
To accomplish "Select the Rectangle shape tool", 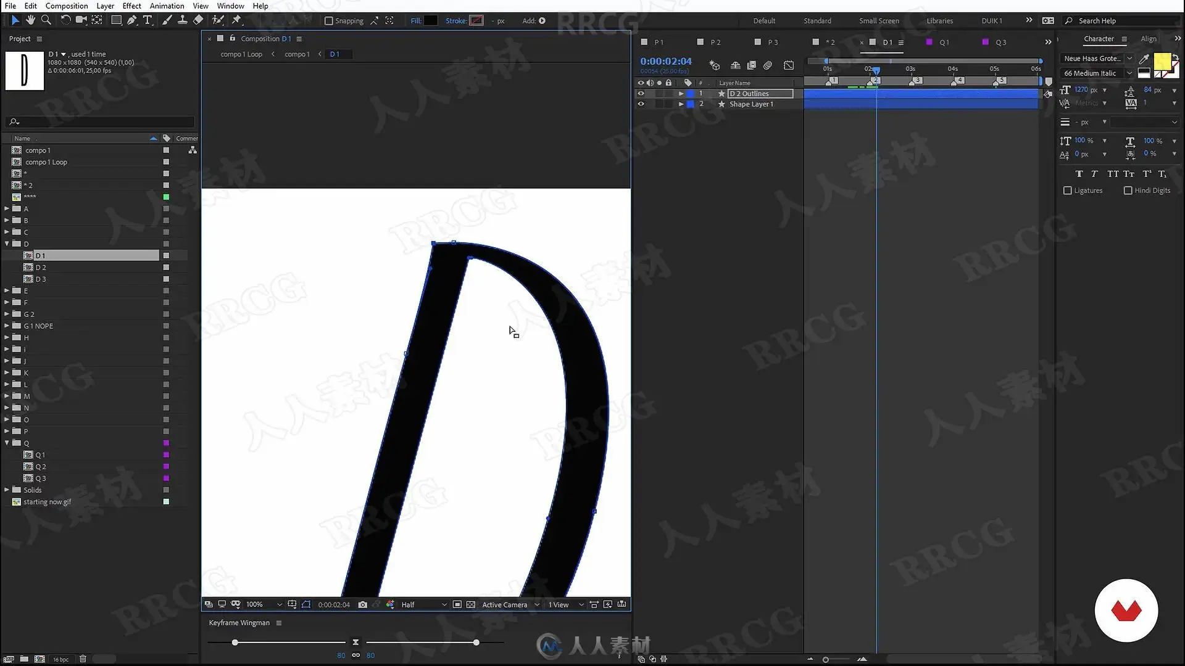I will [116, 20].
